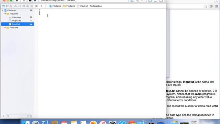
Task: Click bold word main in browser page
Action: click(198, 94)
